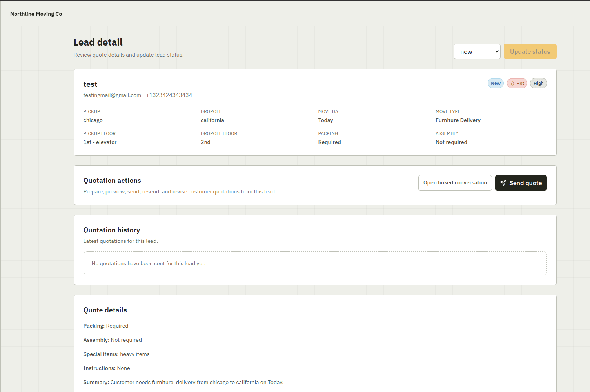Click the packing value Required in lead card
590x392 pixels.
pos(329,142)
